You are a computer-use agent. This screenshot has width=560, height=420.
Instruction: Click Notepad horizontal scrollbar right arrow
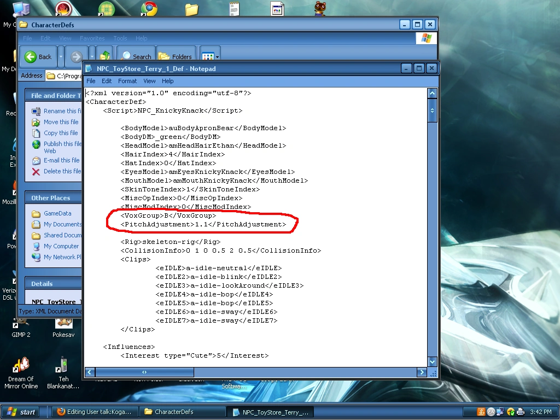pyautogui.click(x=422, y=372)
